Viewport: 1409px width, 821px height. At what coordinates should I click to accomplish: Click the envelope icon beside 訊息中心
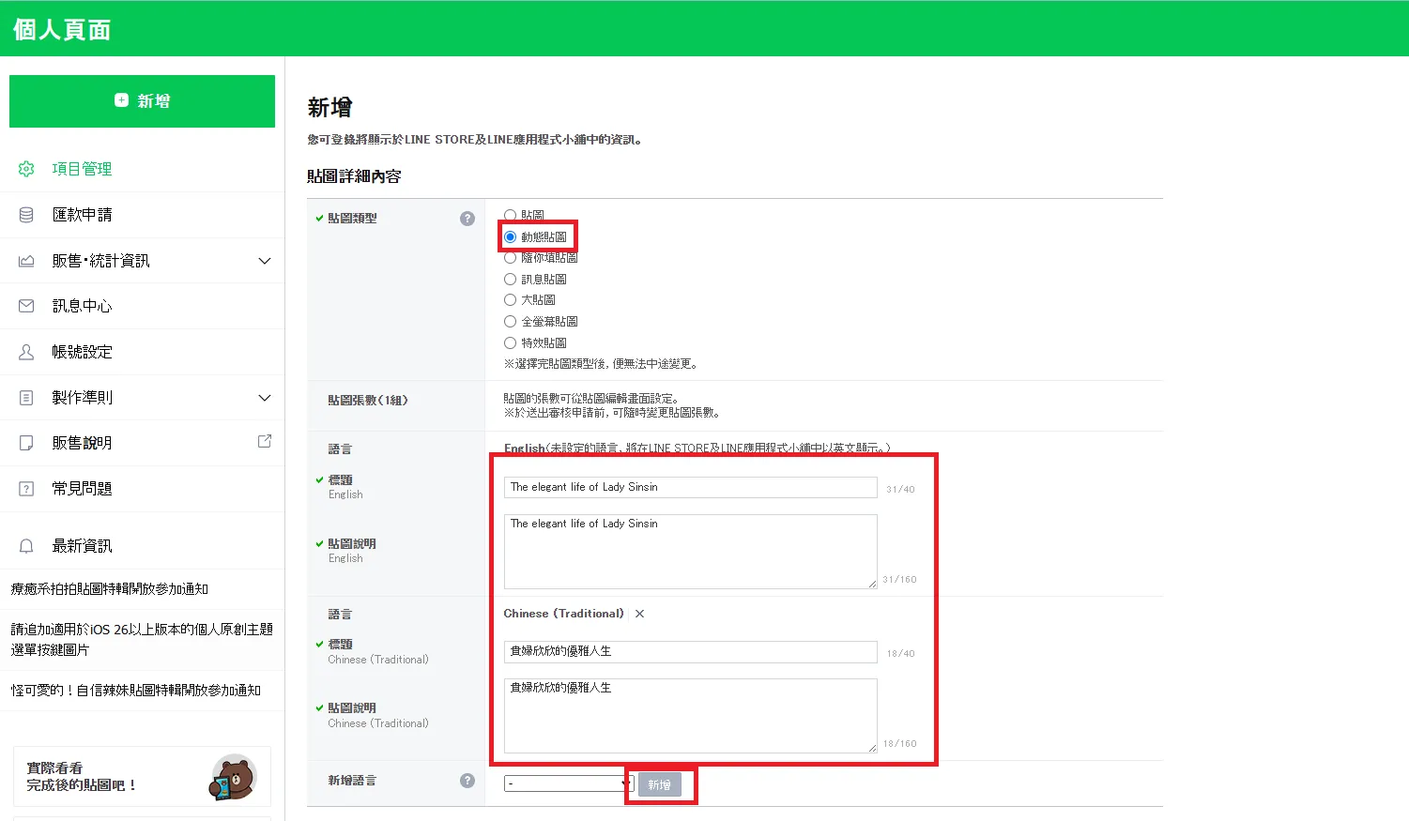[26, 306]
